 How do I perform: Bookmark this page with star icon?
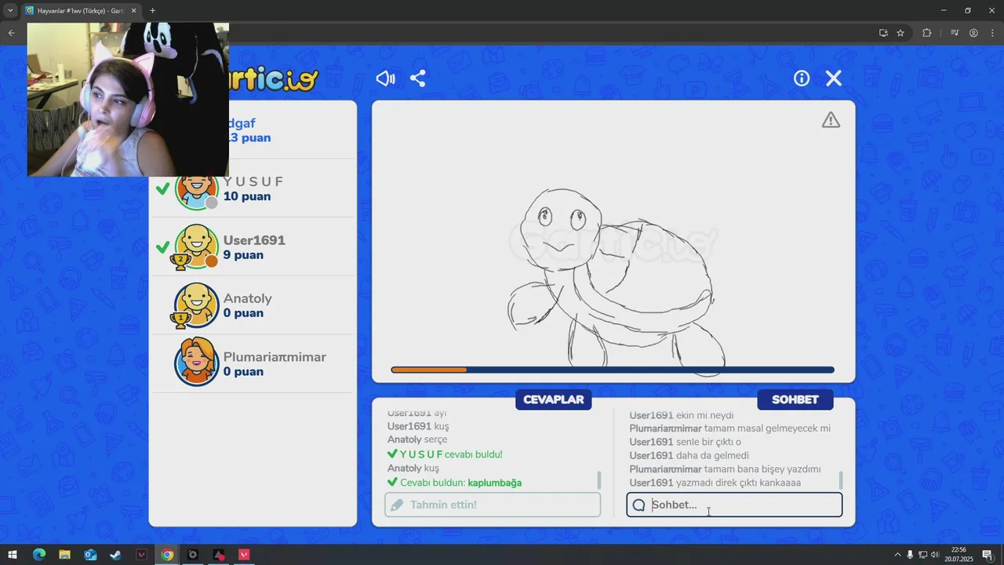[900, 33]
